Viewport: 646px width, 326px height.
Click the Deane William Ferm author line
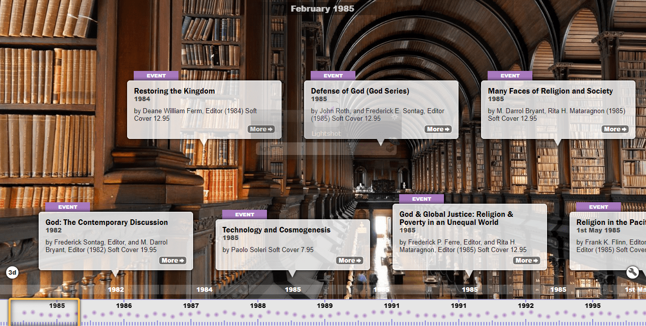[195, 115]
